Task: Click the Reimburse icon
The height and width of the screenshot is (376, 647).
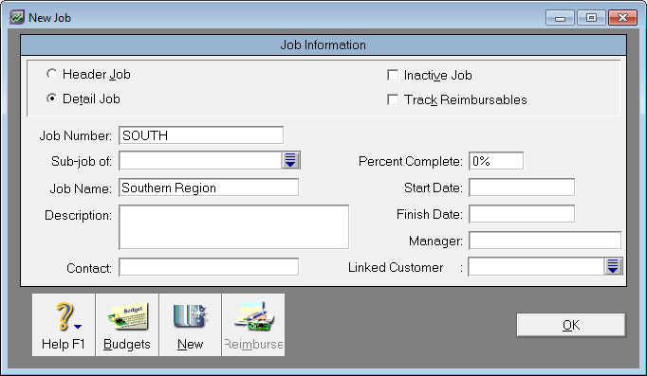Action: click(253, 325)
